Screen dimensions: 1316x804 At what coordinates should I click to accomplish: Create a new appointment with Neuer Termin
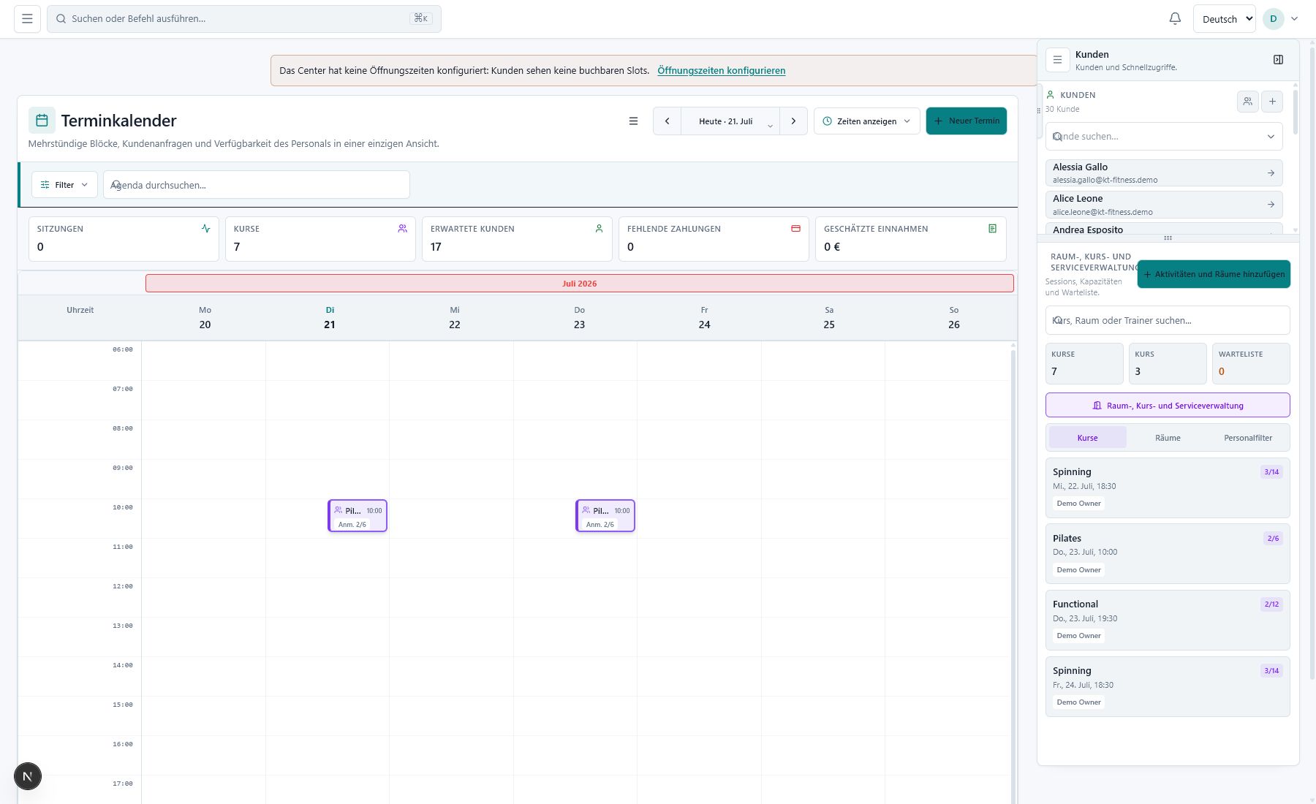(x=966, y=121)
